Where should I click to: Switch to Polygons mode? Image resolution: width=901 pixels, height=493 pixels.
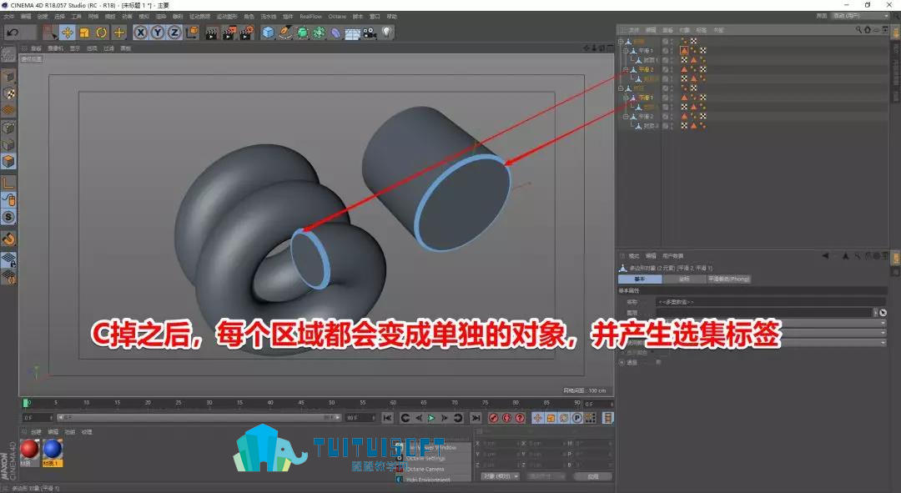tap(8, 162)
